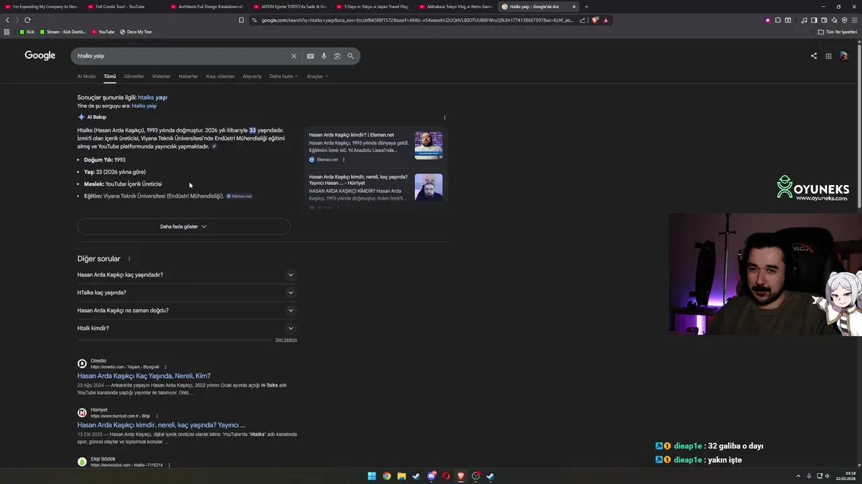The height and width of the screenshot is (484, 862).
Task: Click the magnifier search icon in search bar
Action: point(351,56)
